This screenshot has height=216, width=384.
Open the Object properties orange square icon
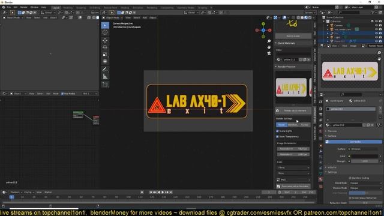click(x=320, y=146)
